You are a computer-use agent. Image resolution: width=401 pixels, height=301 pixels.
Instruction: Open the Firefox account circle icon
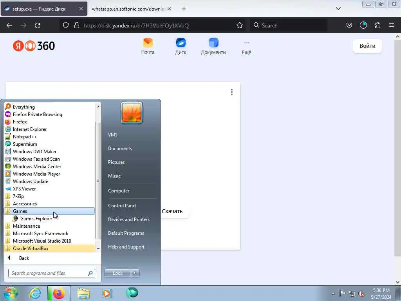[x=363, y=25]
